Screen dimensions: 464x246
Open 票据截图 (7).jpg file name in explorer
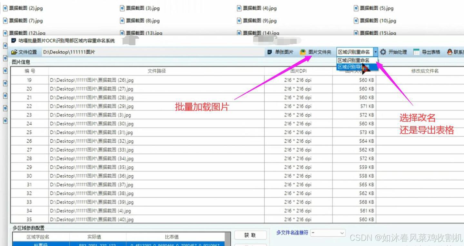[26, 21]
